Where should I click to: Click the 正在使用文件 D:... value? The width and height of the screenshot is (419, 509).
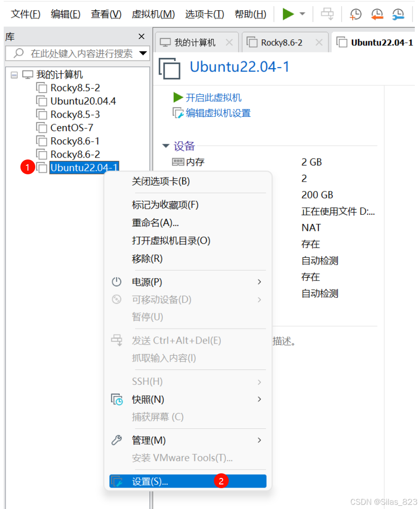click(338, 211)
